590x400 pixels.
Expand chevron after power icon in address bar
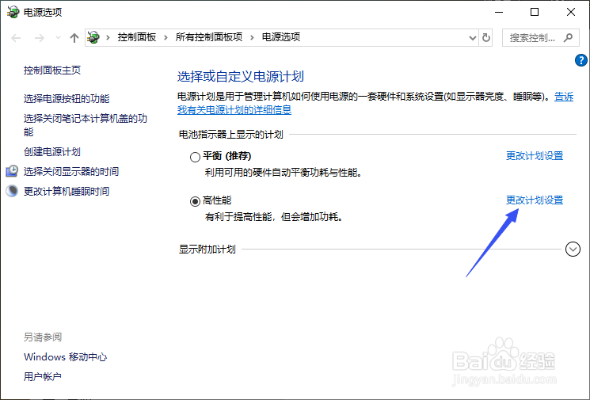coord(108,37)
